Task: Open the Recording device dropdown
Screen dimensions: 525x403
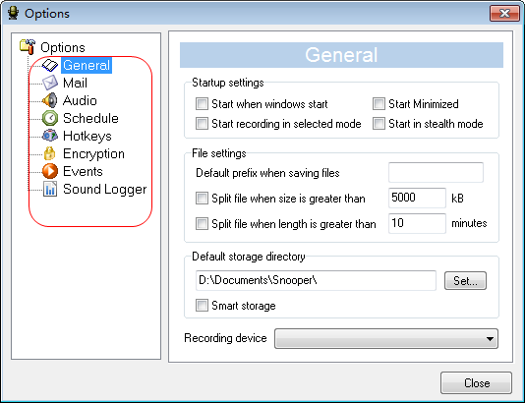Action: coord(386,339)
